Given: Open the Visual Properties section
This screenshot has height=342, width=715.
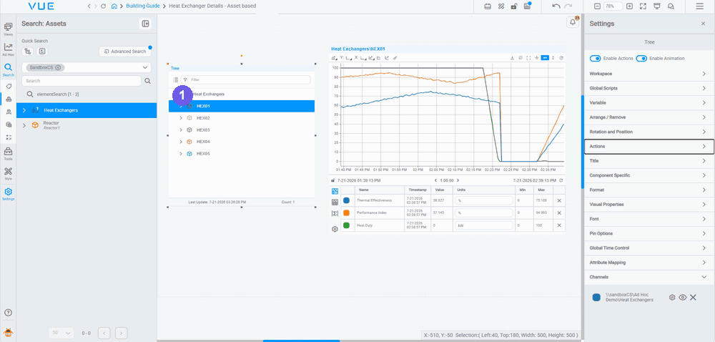Looking at the screenshot, I should click(x=649, y=205).
